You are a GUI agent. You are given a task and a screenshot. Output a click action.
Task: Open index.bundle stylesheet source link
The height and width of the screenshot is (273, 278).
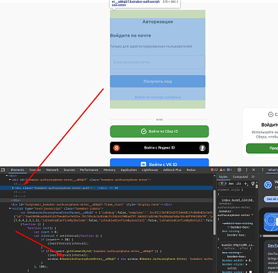pos(238,200)
